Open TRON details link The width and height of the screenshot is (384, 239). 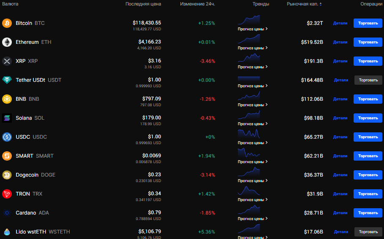point(340,194)
